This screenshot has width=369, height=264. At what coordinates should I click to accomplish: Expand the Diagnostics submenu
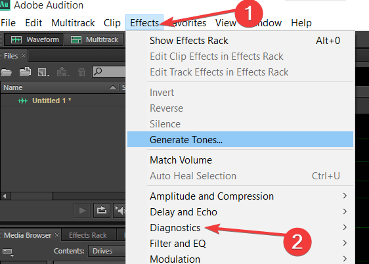tap(240, 228)
